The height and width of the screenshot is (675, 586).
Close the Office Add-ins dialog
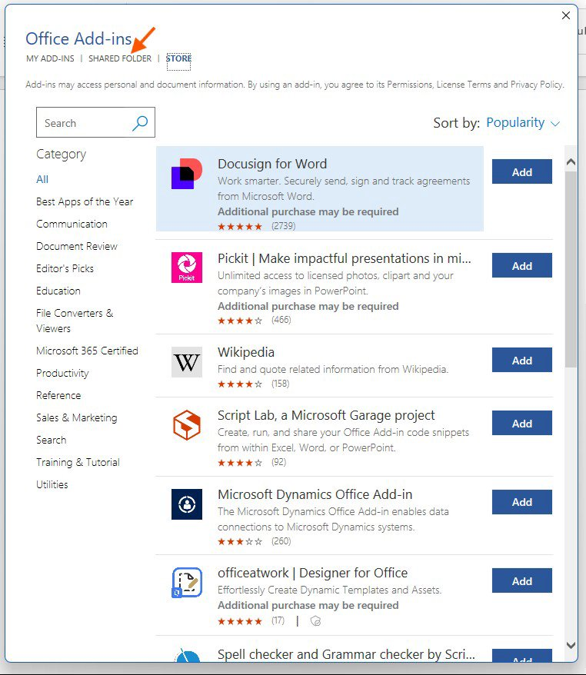point(566,15)
